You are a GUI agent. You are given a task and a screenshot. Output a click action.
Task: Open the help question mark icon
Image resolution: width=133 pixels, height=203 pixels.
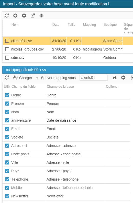point(41,16)
